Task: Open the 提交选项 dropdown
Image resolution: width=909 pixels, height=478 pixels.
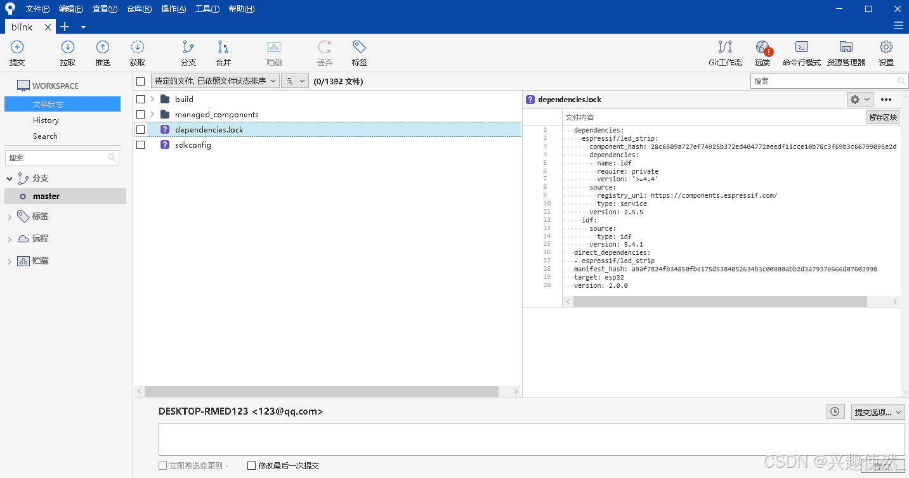Action: click(x=878, y=412)
